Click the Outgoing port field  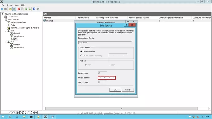coord(102,82)
